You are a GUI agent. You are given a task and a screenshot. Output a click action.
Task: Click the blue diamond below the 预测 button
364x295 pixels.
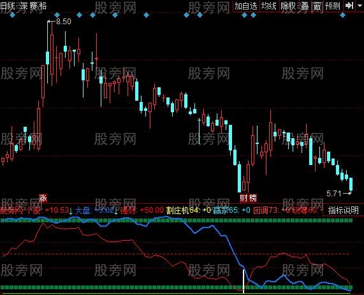click(x=342, y=15)
